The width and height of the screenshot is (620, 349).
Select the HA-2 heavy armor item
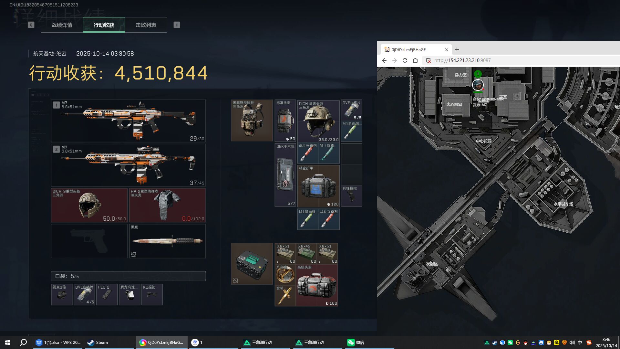point(167,205)
